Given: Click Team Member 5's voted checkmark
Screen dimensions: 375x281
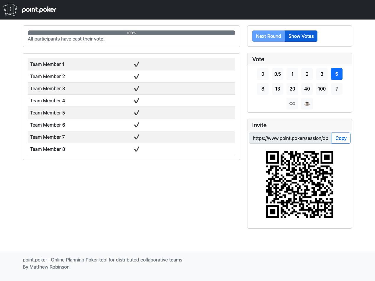Looking at the screenshot, I should [x=136, y=113].
